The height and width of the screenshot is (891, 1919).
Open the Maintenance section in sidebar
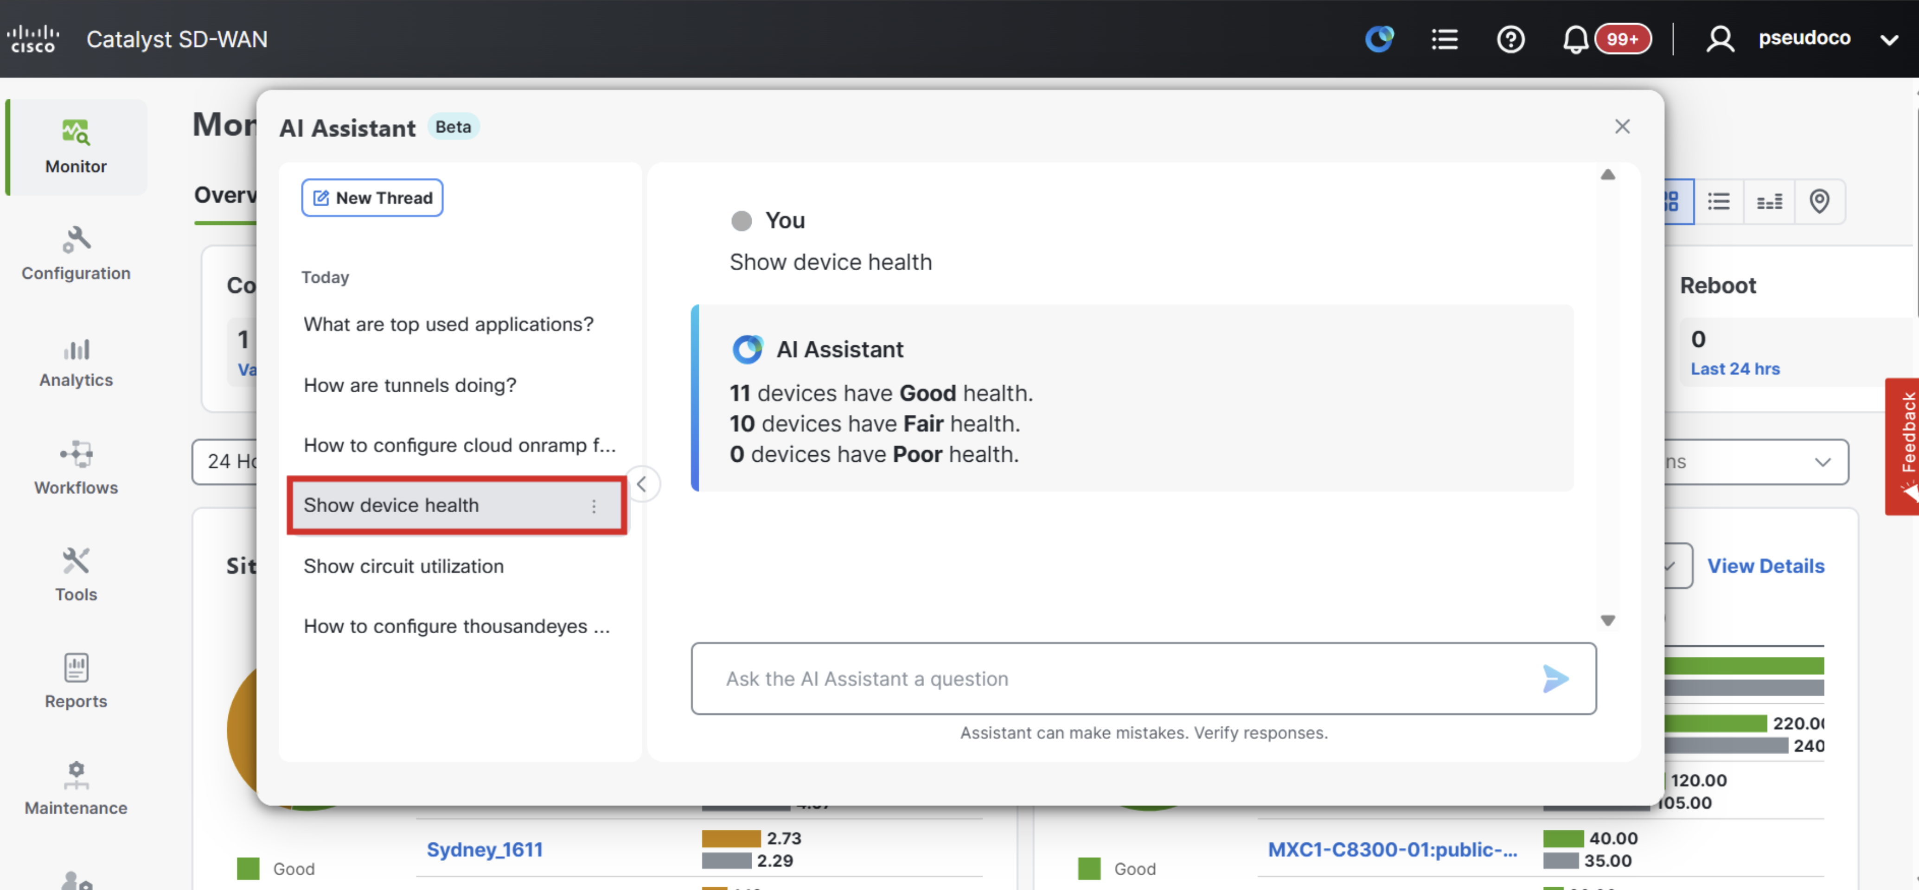pyautogui.click(x=76, y=788)
